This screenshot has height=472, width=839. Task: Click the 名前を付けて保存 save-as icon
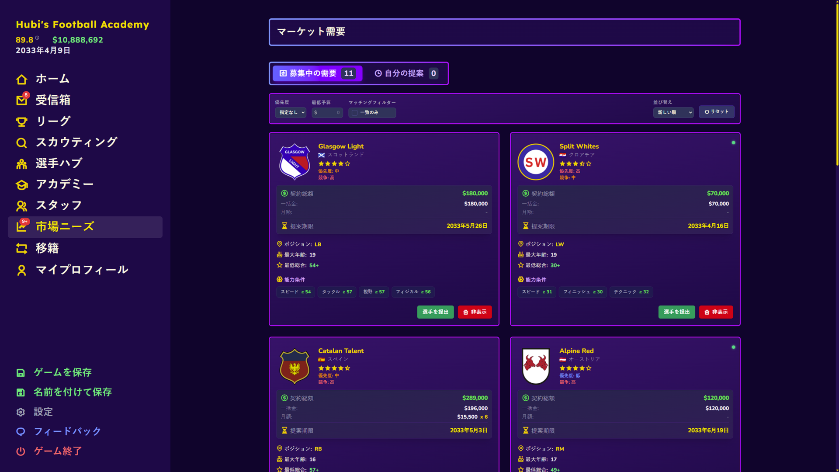tap(21, 392)
